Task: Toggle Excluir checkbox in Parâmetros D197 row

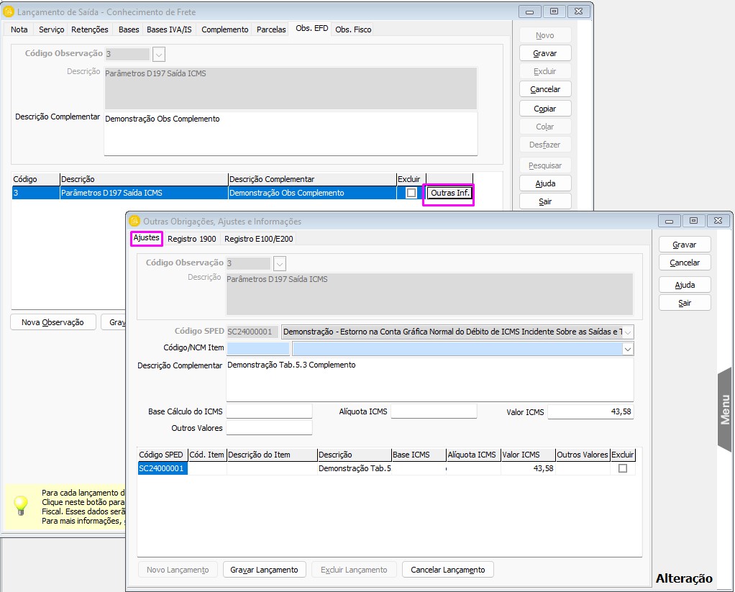Action: click(x=411, y=193)
